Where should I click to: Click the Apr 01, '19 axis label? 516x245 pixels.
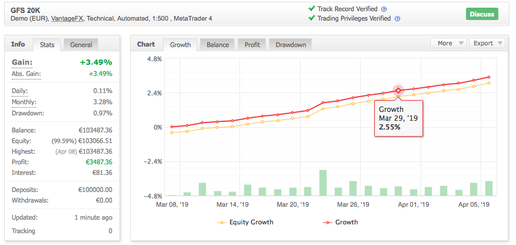[x=414, y=204]
